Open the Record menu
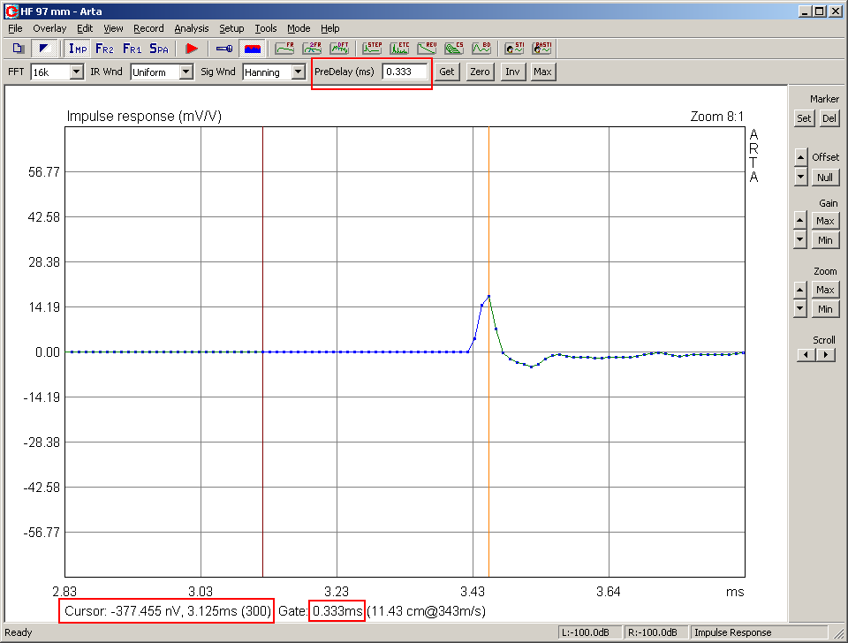 (148, 28)
